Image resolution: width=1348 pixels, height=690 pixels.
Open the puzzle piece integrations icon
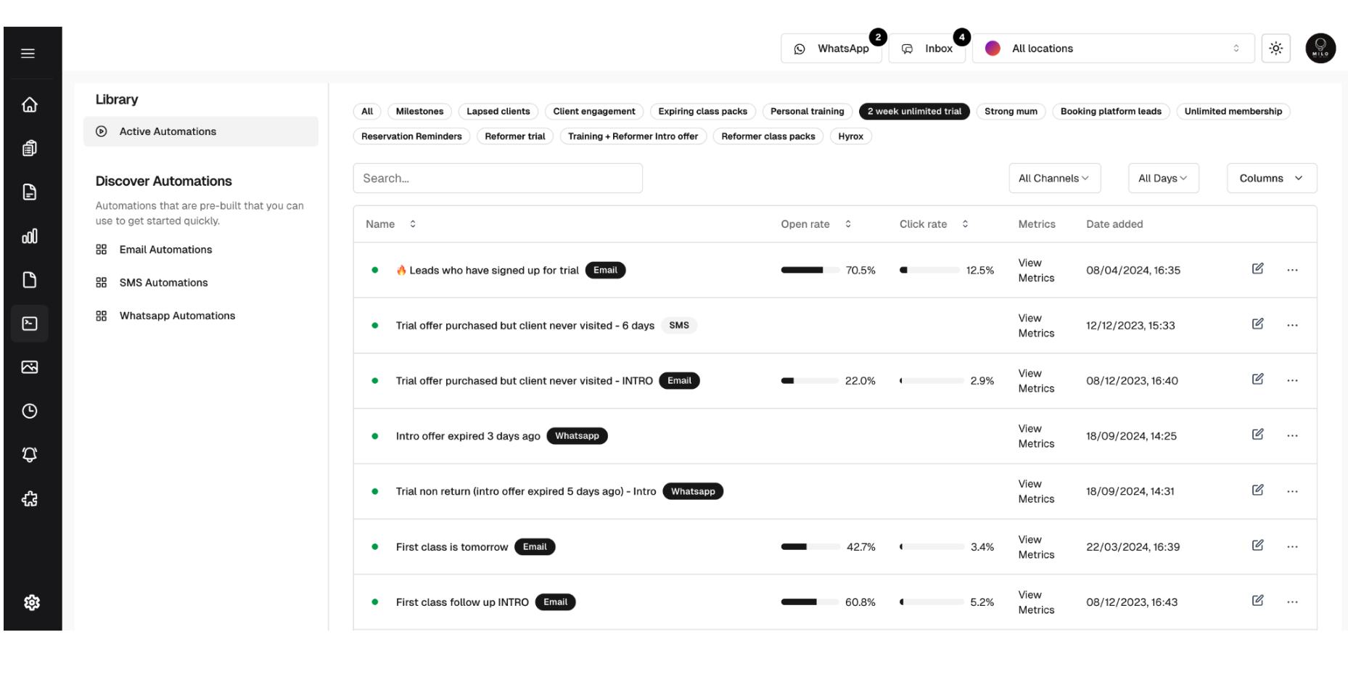pyautogui.click(x=30, y=499)
